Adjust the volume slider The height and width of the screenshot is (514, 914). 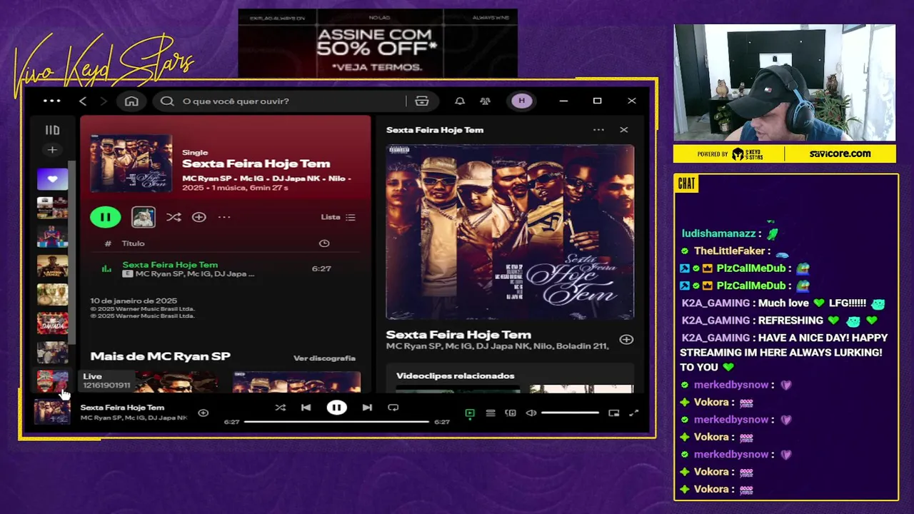[570, 413]
